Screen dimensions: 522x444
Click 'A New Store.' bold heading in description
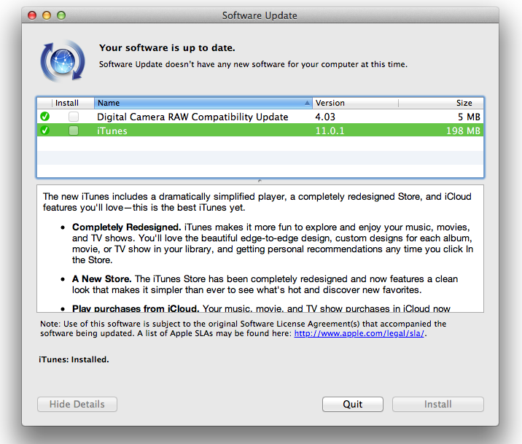tap(102, 279)
